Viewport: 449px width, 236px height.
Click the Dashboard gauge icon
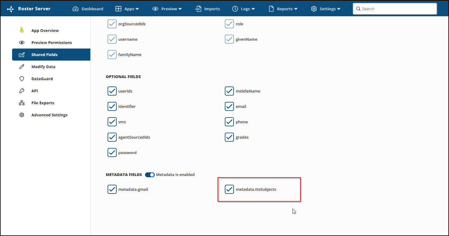(x=76, y=9)
